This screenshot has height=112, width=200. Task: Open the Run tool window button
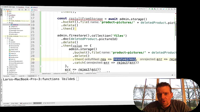click(x=6, y=103)
